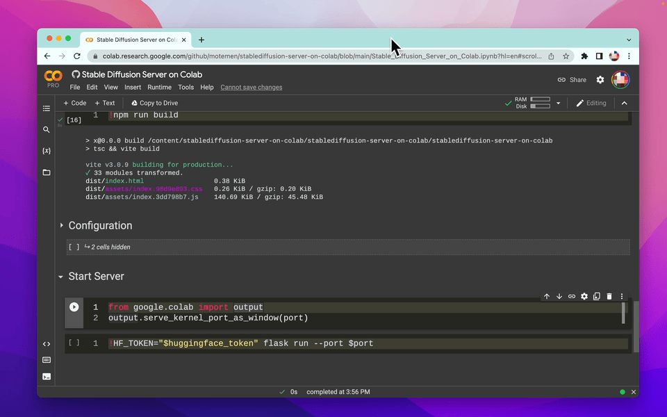The height and width of the screenshot is (417, 667).
Task: Open cell editor settings gear icon
Action: pyautogui.click(x=584, y=296)
